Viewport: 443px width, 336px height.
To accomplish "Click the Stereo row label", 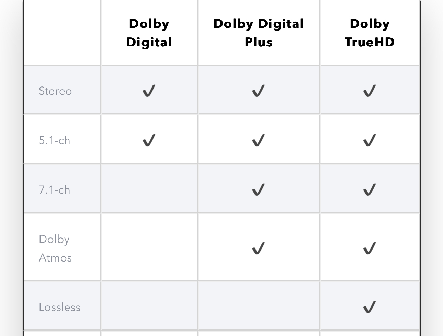I will [x=55, y=91].
